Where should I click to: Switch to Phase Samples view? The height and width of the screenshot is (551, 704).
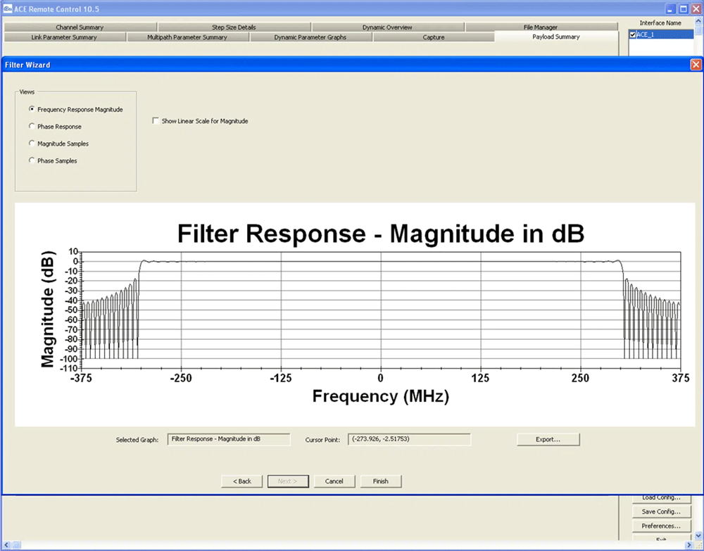(x=32, y=160)
